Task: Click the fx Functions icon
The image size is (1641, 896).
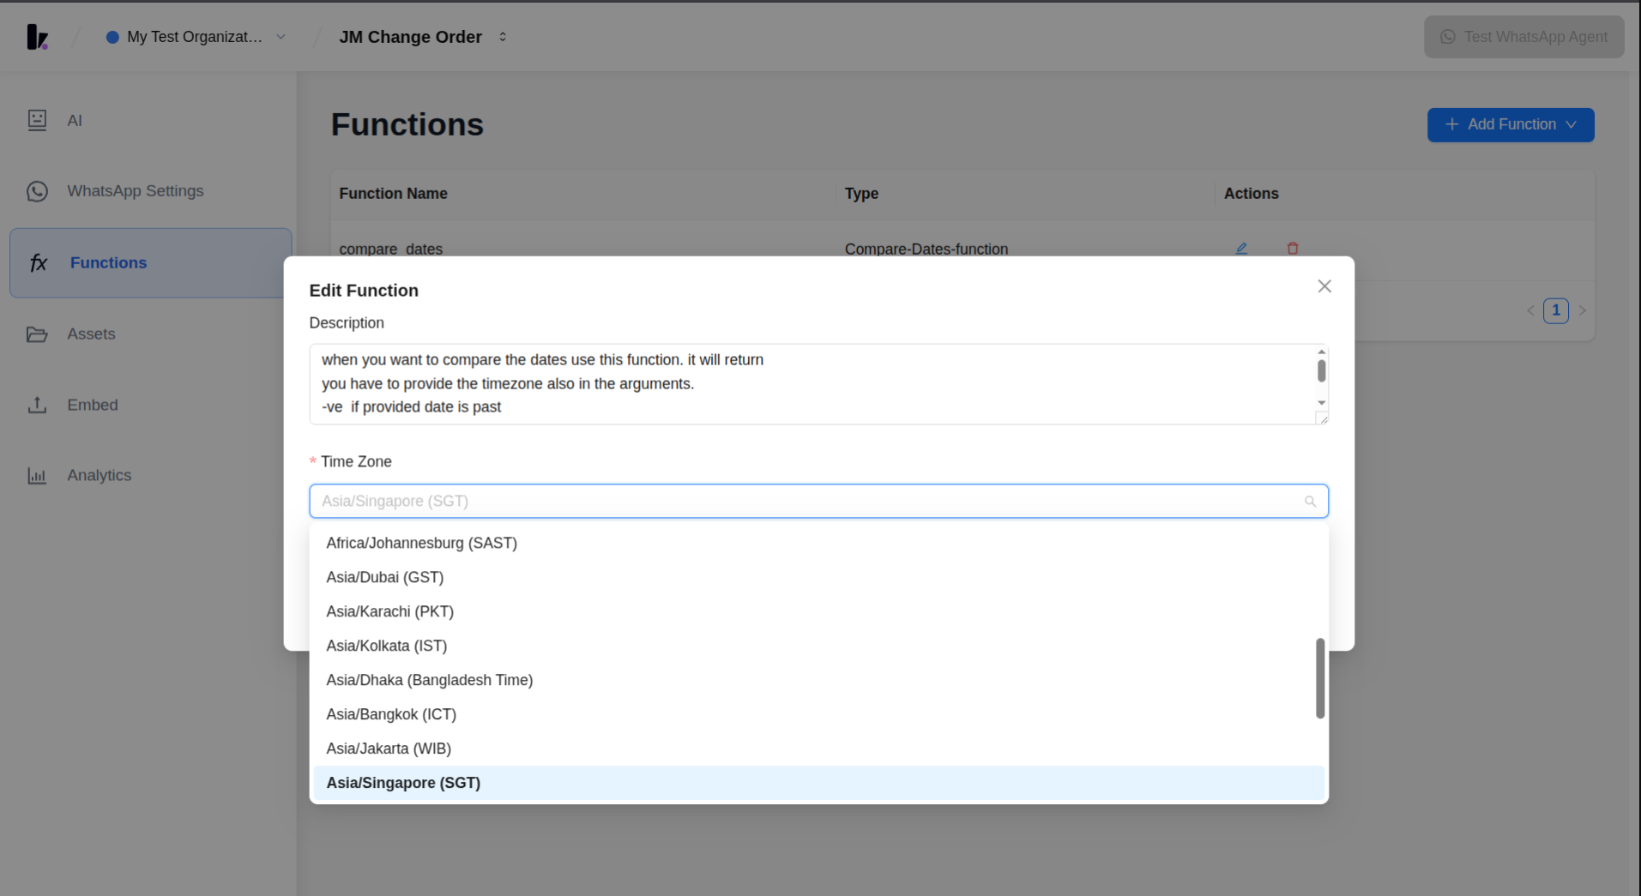Action: 39,262
